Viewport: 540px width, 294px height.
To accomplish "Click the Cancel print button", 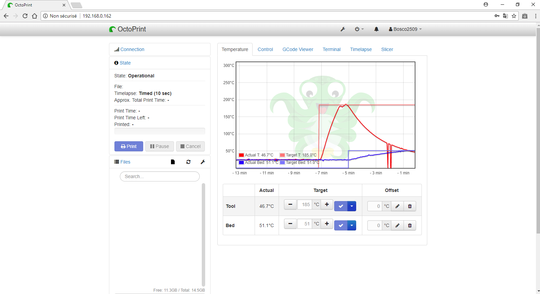I will click(x=190, y=146).
